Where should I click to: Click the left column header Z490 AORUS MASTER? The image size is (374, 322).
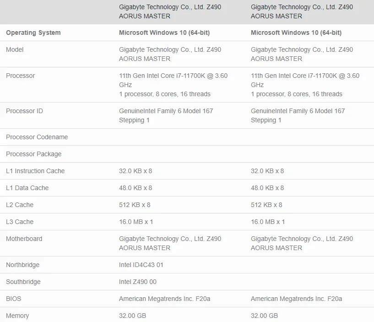[x=170, y=11]
